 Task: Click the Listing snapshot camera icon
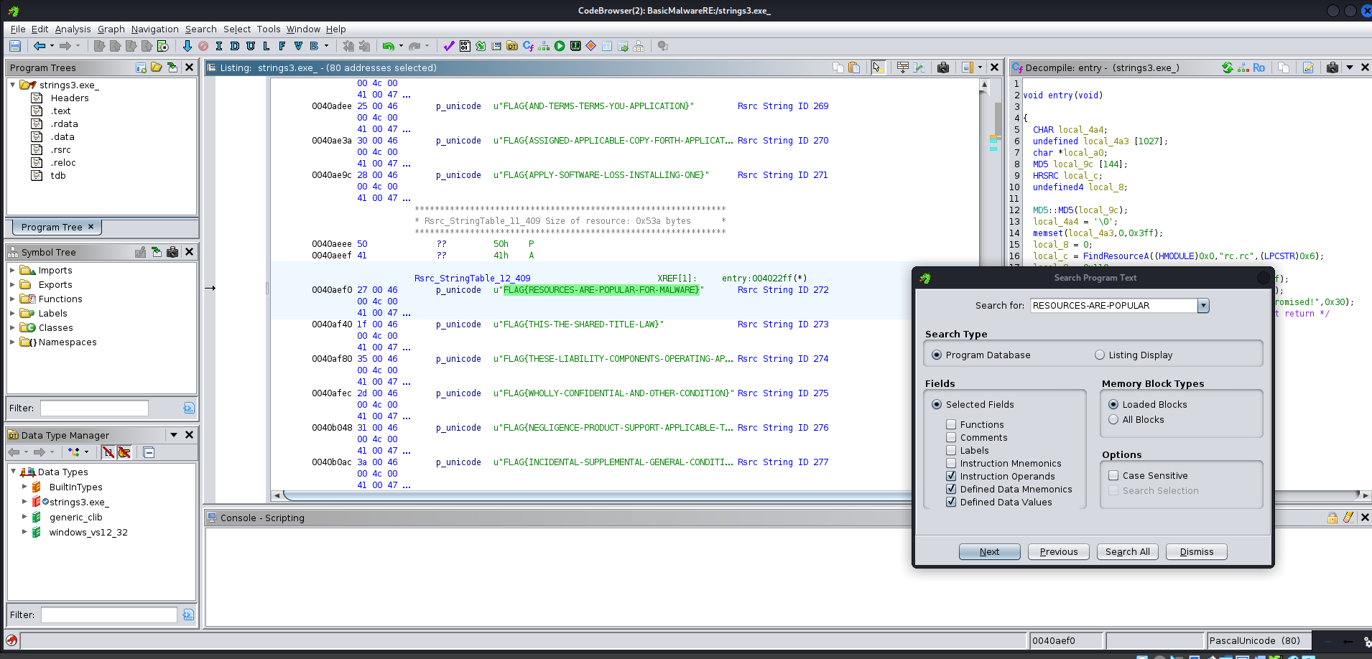[x=943, y=67]
